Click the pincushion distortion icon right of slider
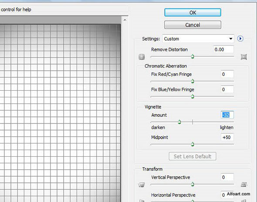Screen dimensions: 257x202 [244, 57]
